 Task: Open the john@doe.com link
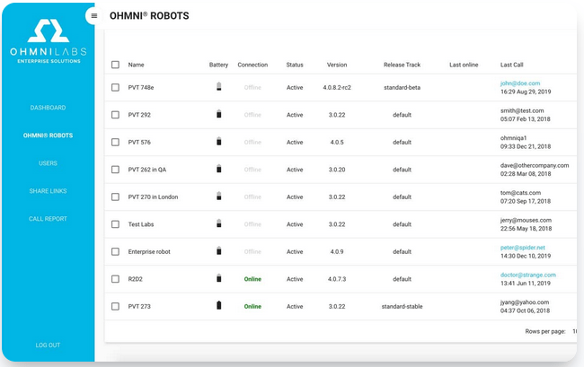(x=520, y=83)
